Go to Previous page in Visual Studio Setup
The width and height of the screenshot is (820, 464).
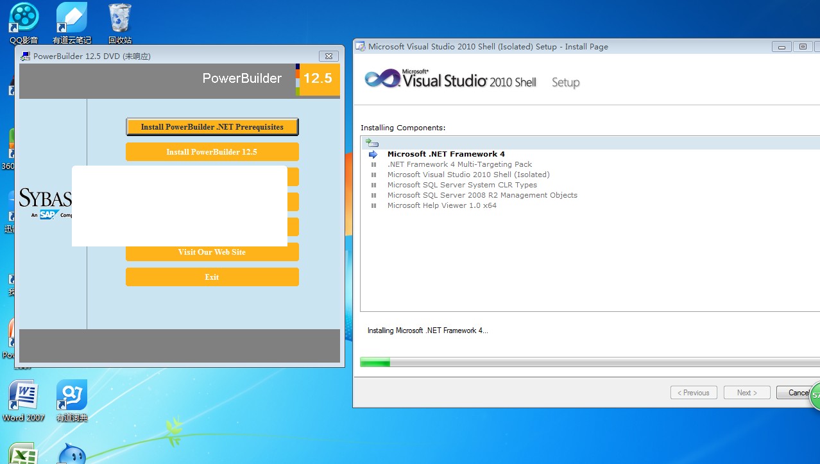point(694,393)
